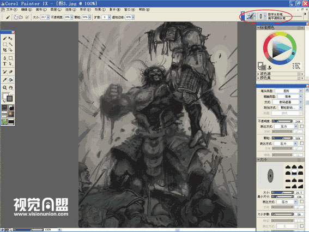Screen dimensions: 309x232
Task: Open the nozzle selector in toolbox
Action: tap(4, 121)
